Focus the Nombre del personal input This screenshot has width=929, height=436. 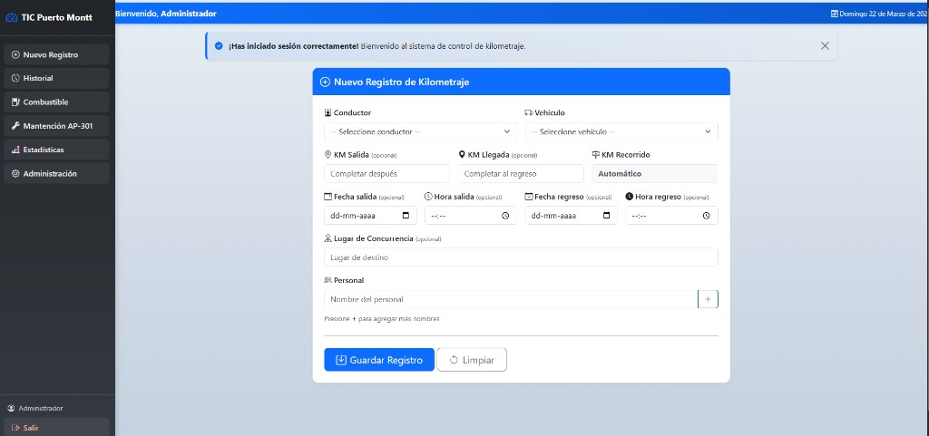(x=511, y=299)
